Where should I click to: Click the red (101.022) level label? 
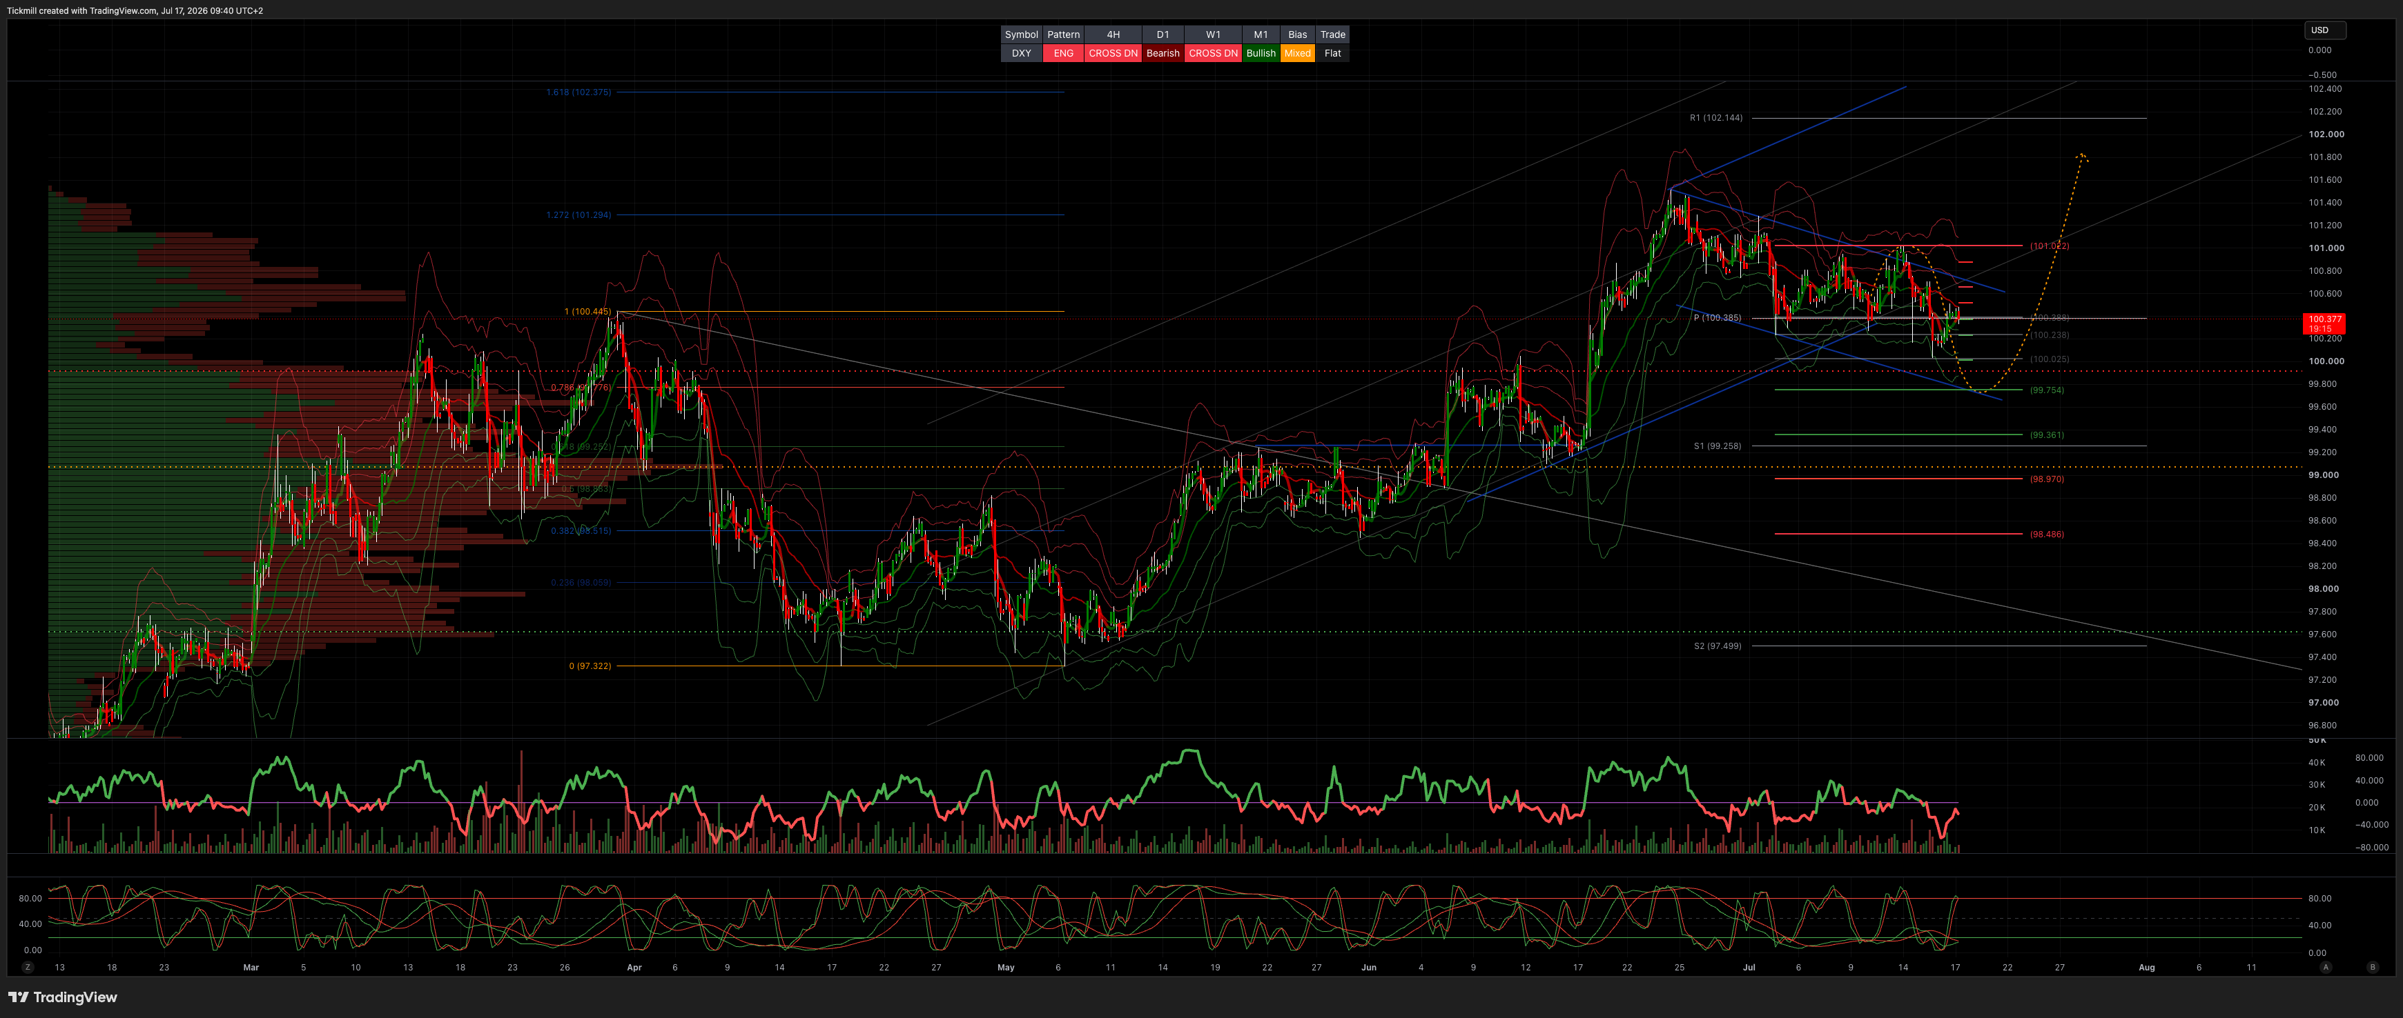pyautogui.click(x=2050, y=246)
